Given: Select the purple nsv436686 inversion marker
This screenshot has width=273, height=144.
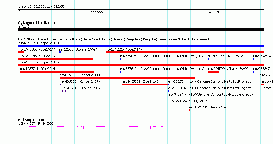Looking at the screenshot, I should coord(60,85).
